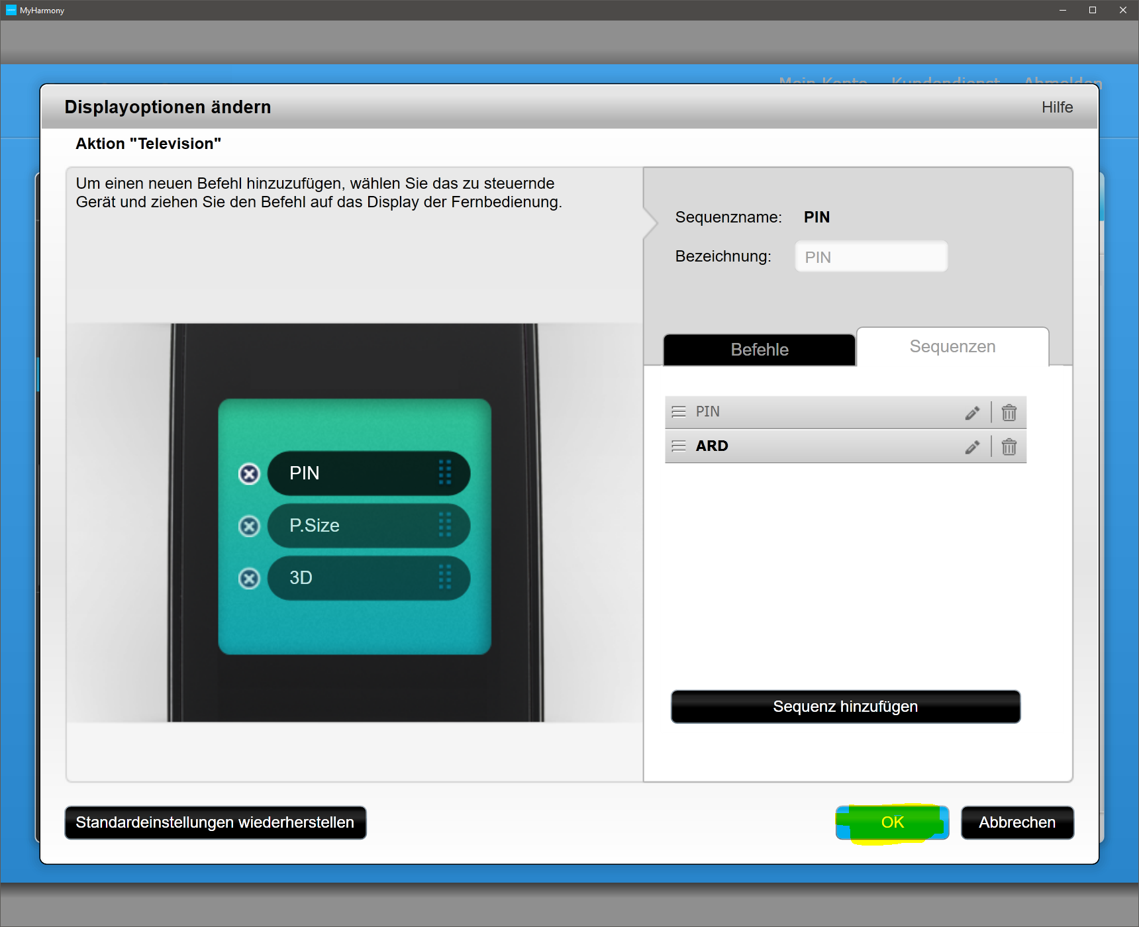Click the list grip icon beside ARD sequence
The height and width of the screenshot is (927, 1139).
tap(679, 446)
